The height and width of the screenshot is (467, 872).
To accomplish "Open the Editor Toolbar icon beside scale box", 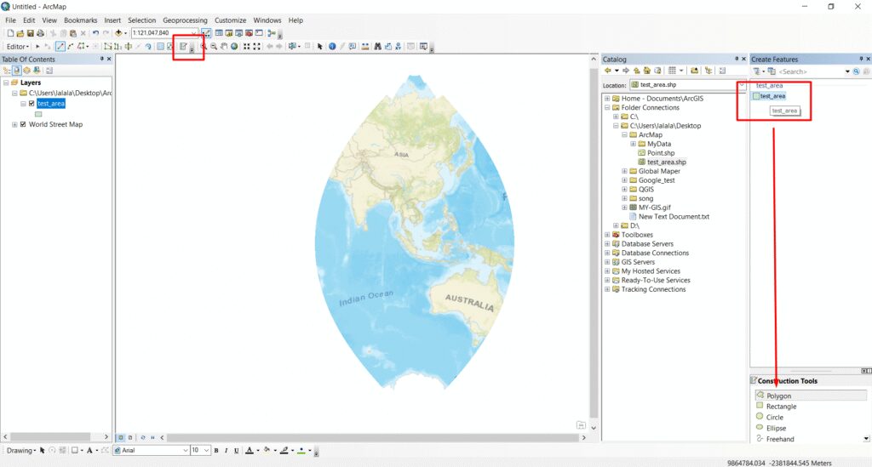I will click(206, 33).
